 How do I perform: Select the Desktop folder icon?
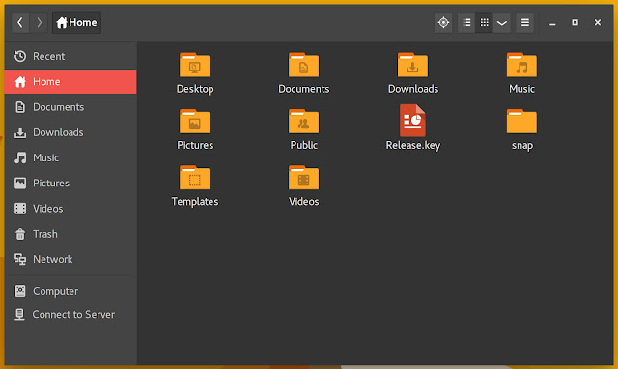click(x=195, y=65)
